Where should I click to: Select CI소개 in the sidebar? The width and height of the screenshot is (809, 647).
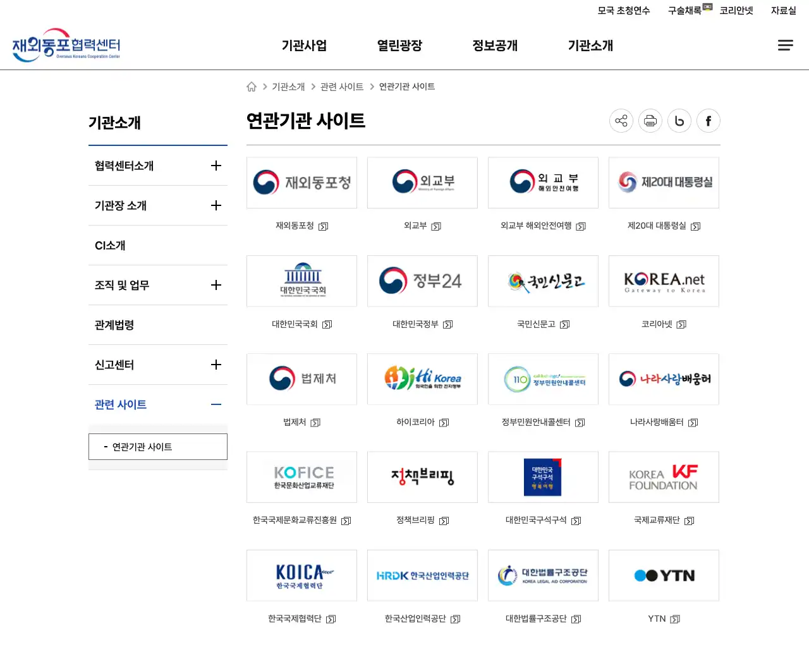pyautogui.click(x=158, y=245)
